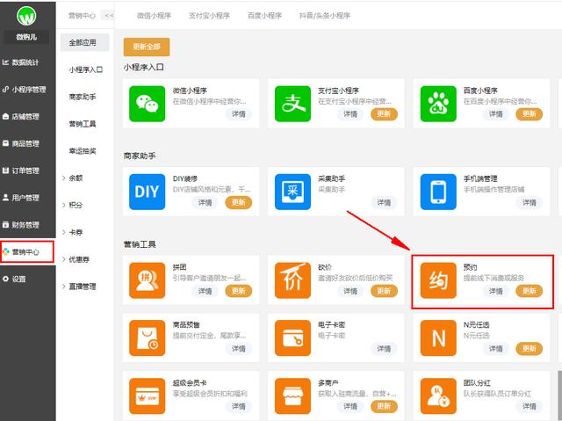562x421 pixels.
Task: Select 全部应用 in the submenu
Action: [84, 42]
